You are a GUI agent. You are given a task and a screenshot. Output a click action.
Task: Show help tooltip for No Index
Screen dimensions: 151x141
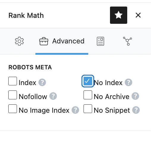128,82
